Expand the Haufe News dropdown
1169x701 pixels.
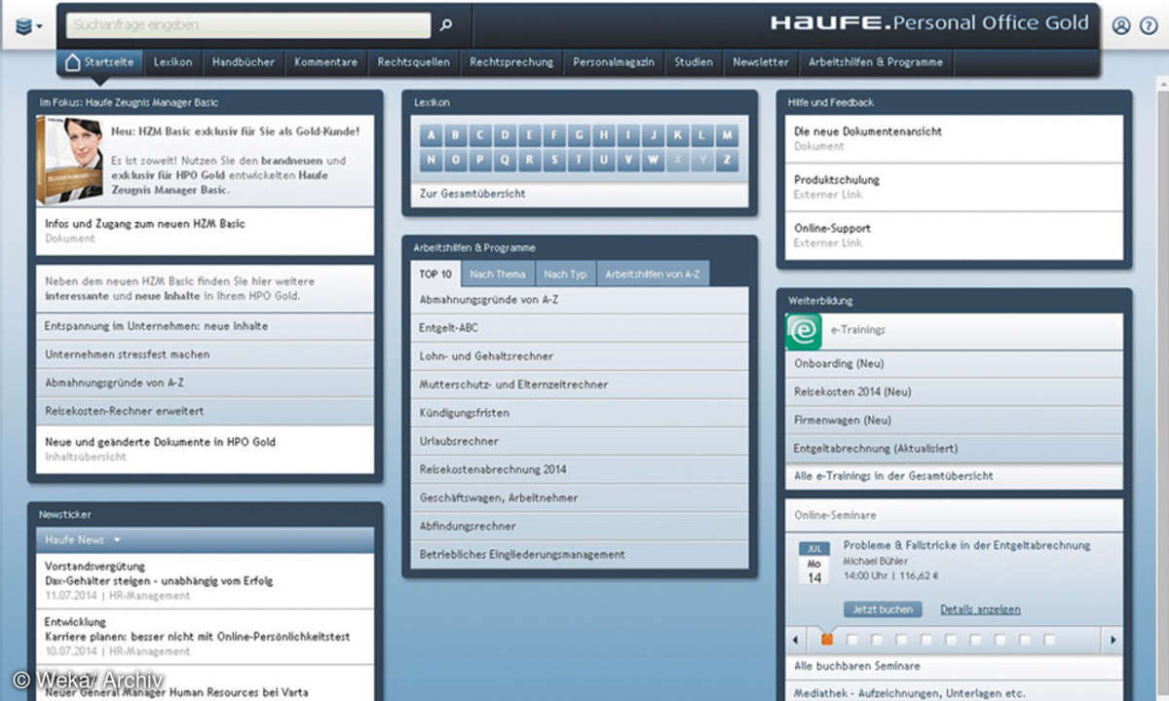[83, 539]
